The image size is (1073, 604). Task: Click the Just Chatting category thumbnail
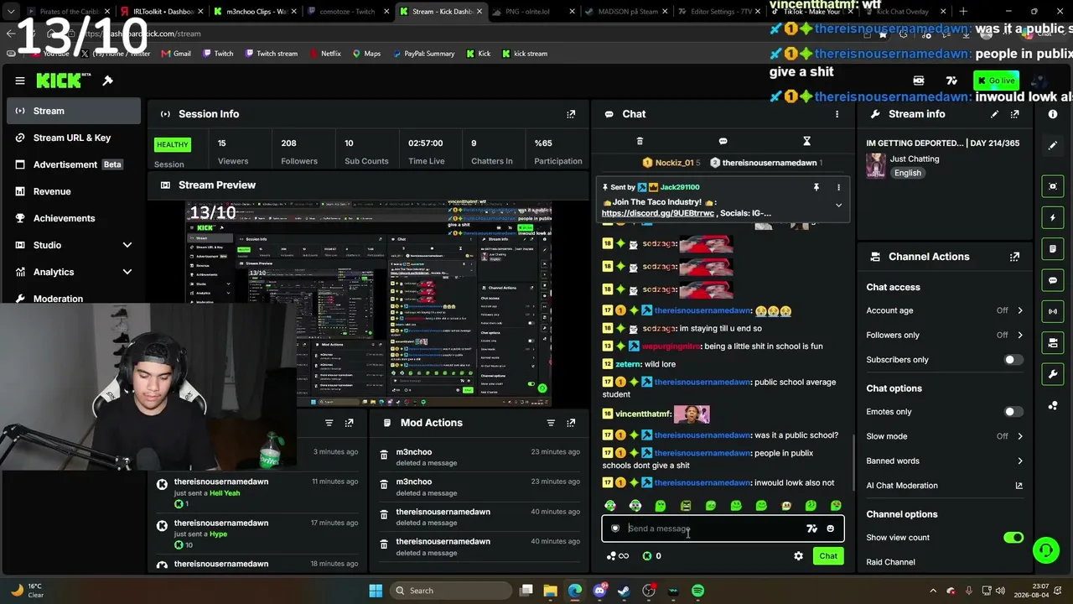876,165
